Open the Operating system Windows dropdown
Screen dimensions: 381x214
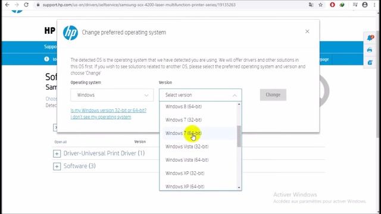(x=112, y=95)
